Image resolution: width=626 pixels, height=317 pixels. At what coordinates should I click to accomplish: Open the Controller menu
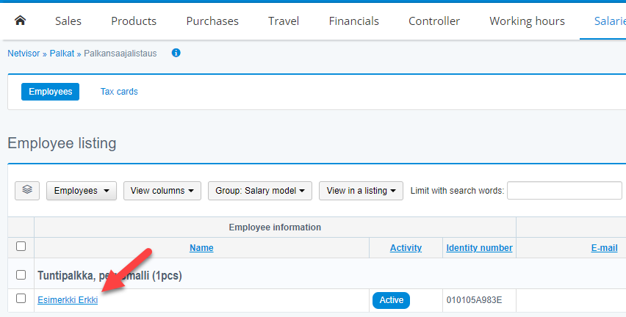click(x=434, y=21)
